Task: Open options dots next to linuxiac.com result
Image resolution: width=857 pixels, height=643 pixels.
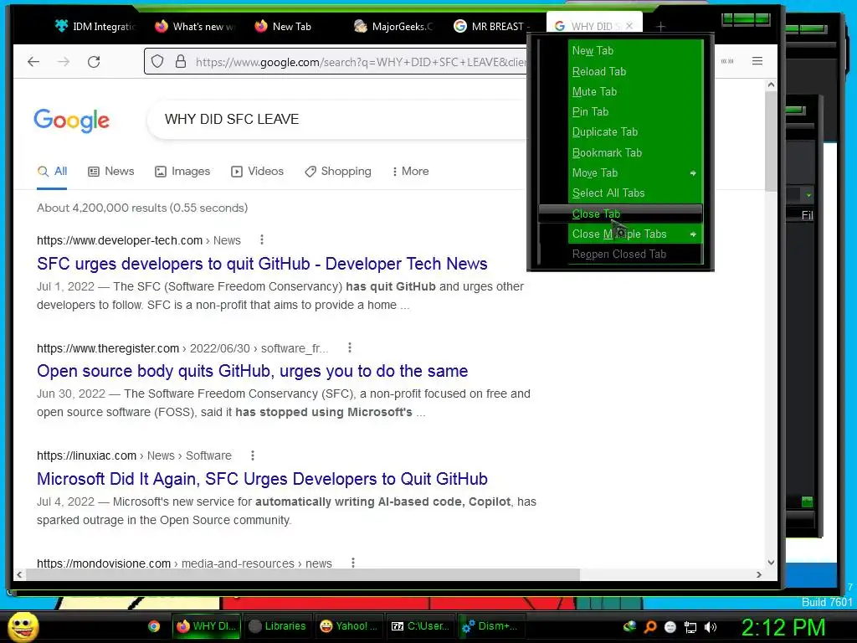Action: coord(253,455)
